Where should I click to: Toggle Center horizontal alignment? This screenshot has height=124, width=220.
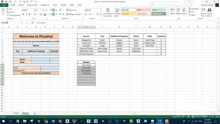pos(53,14)
